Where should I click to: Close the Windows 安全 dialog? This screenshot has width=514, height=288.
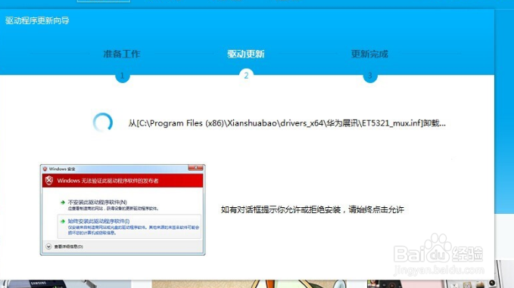pos(196,168)
